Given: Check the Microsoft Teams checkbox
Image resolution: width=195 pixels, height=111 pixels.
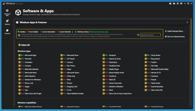Looking at the screenshot, I should pyautogui.click(x=61, y=72).
